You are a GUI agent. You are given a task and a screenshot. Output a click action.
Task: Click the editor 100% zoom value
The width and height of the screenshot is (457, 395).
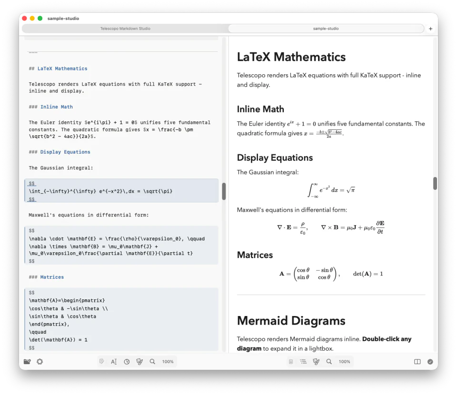[168, 362]
